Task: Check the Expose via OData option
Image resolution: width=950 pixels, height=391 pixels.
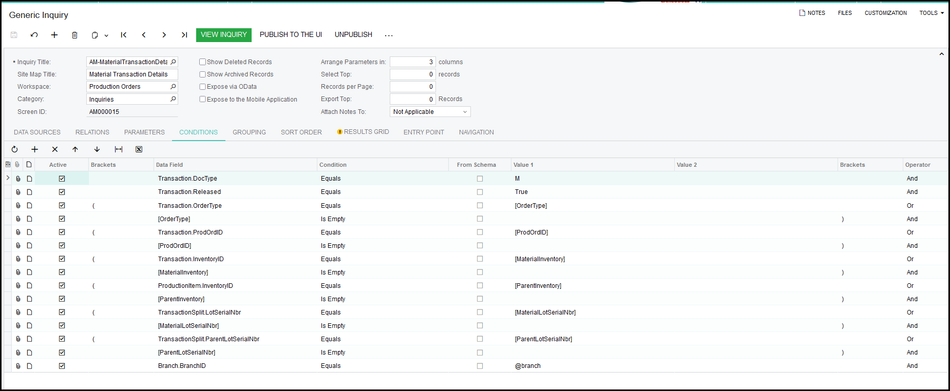Action: coord(203,87)
